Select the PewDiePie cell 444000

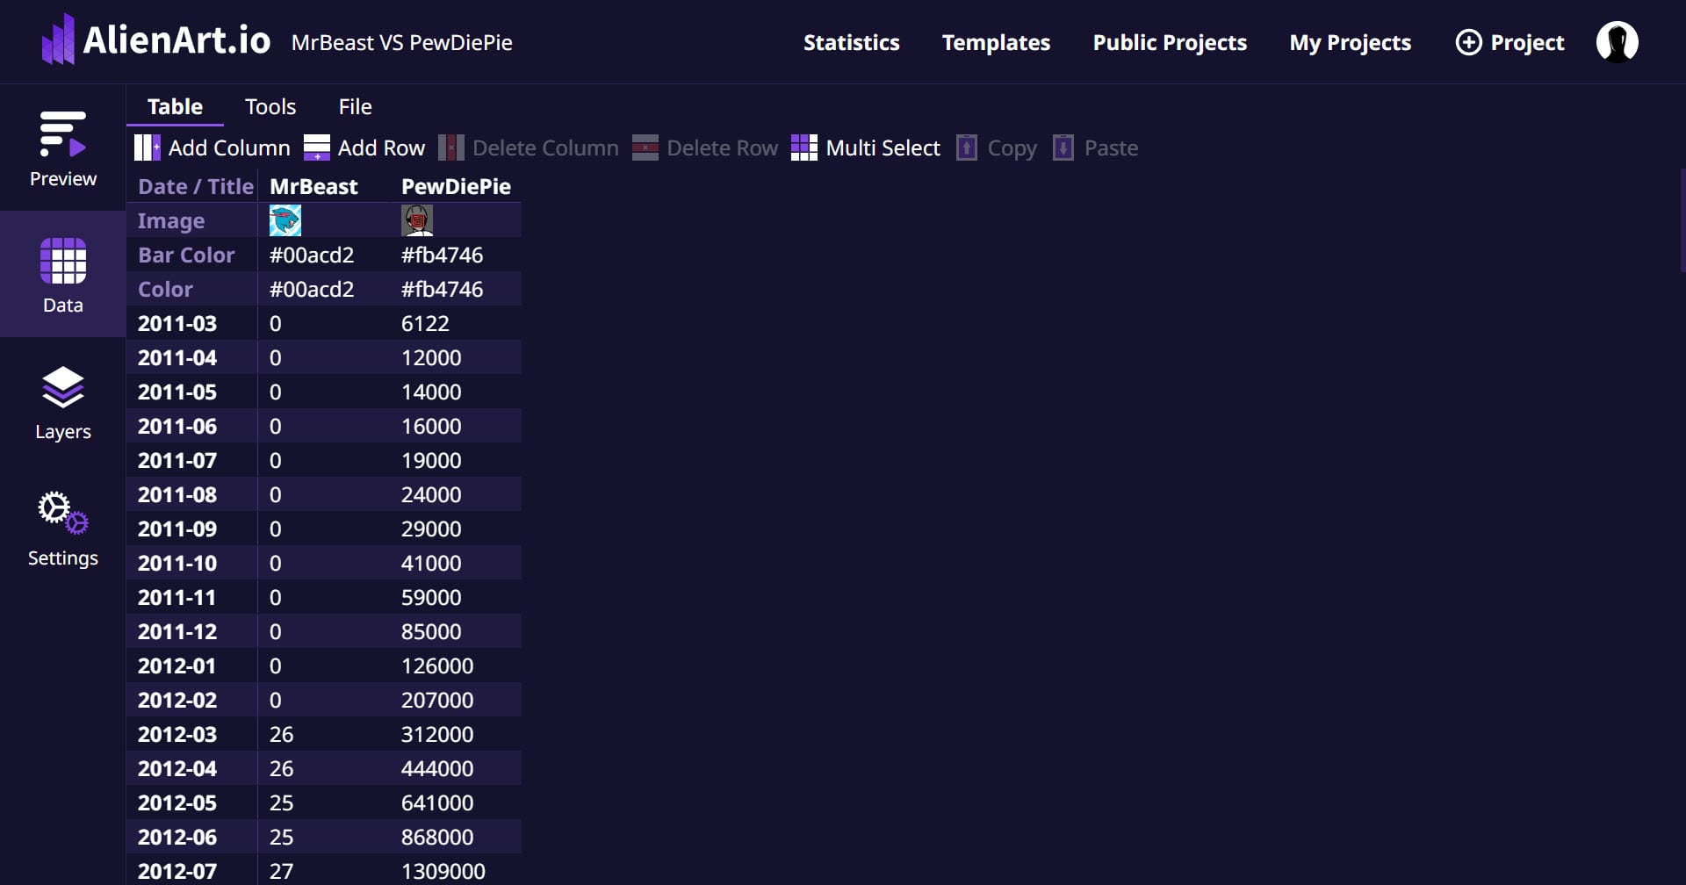(x=455, y=768)
